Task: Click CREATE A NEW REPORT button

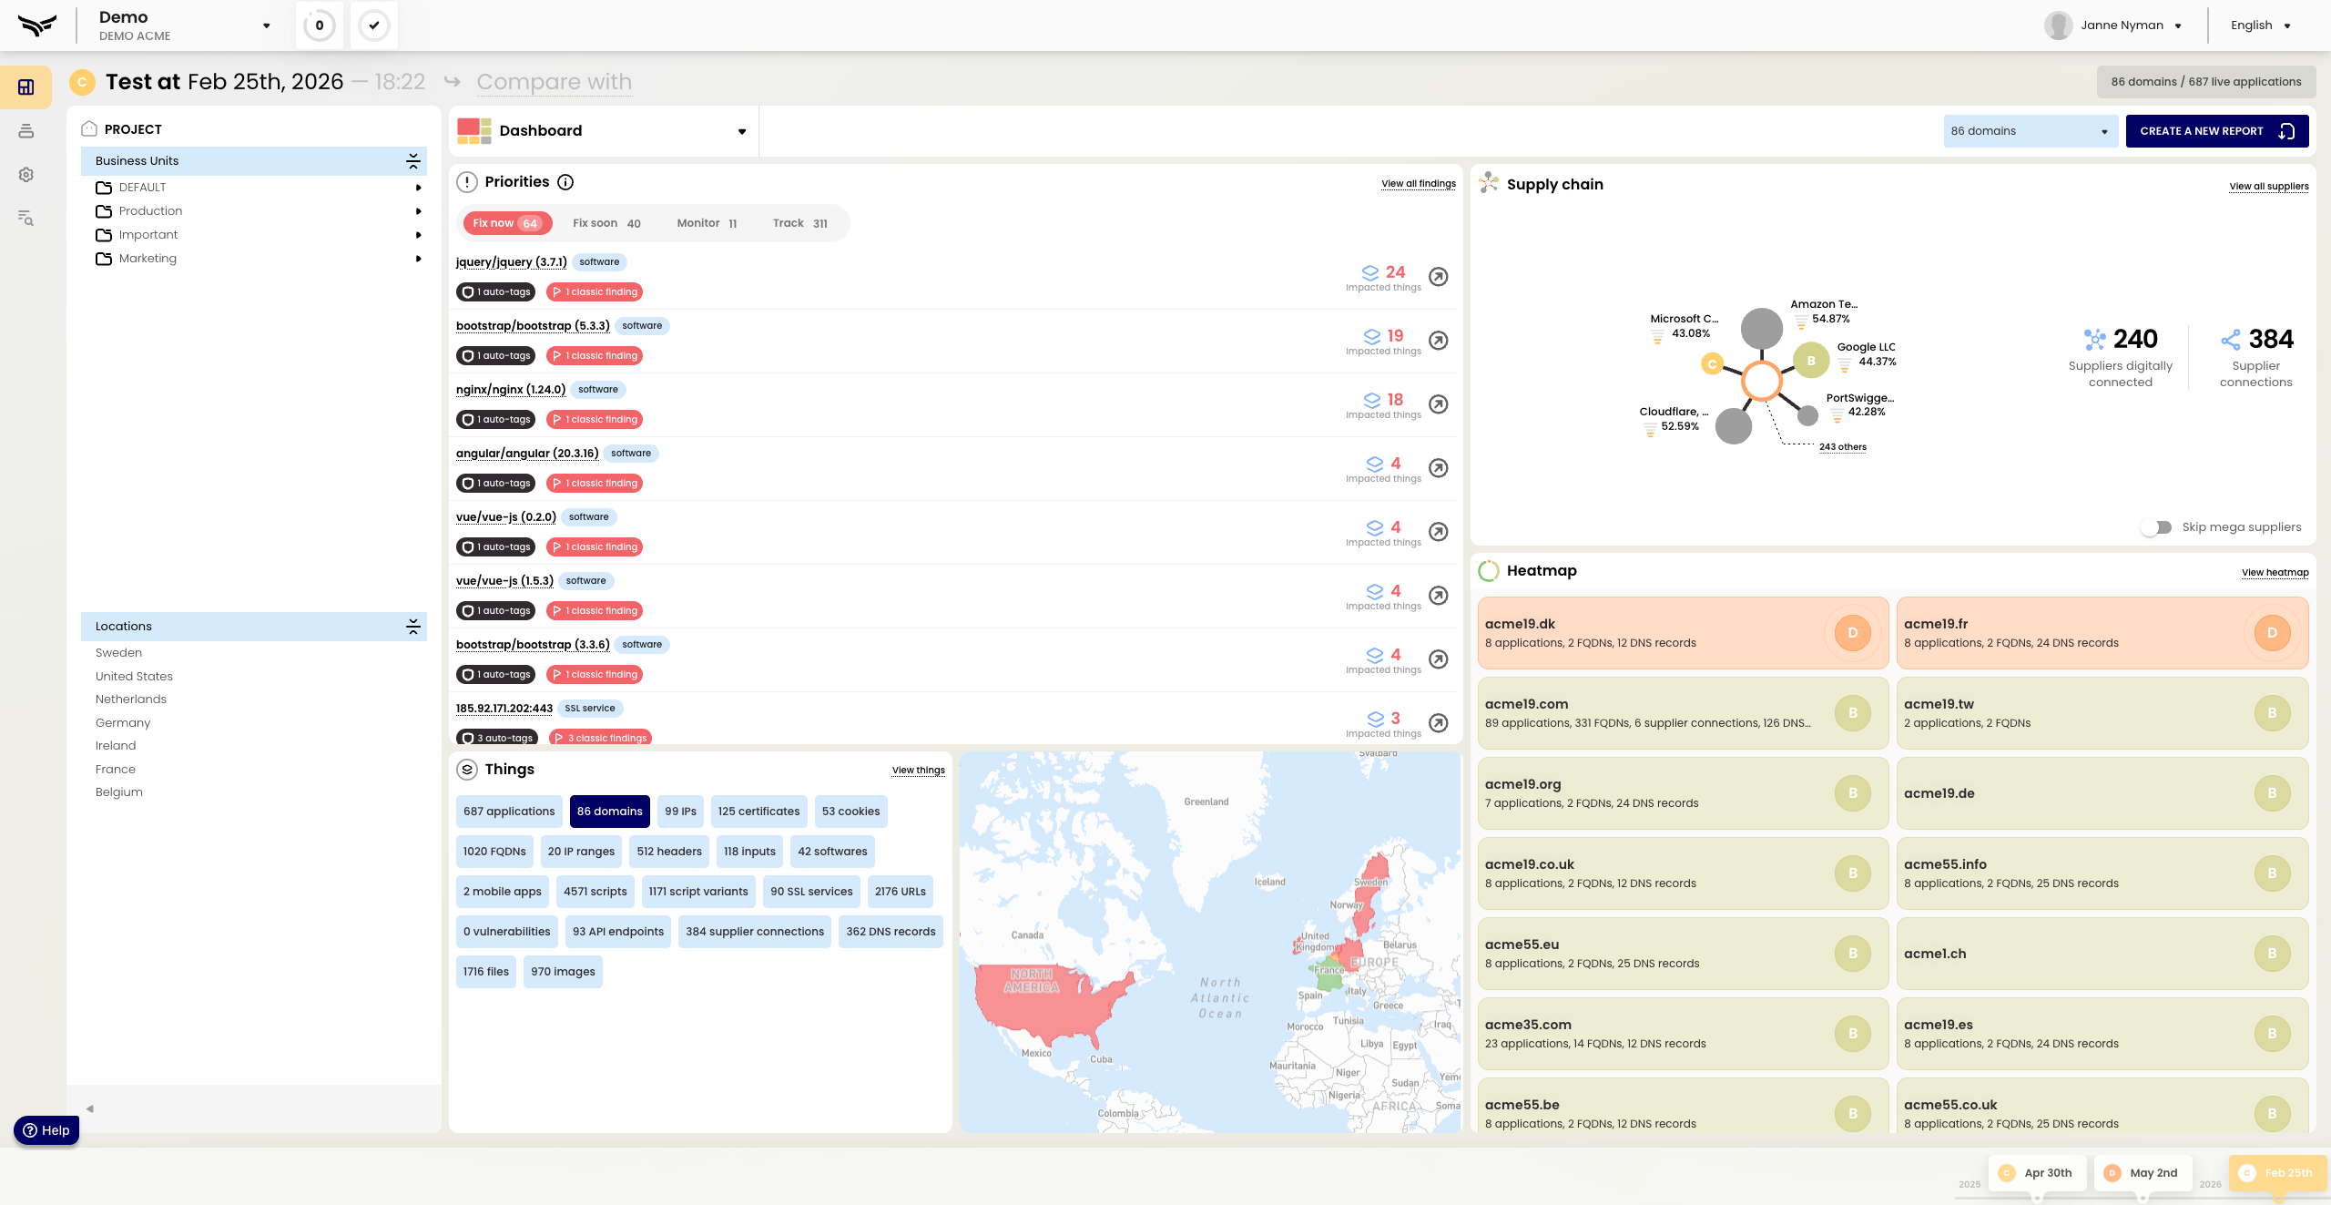Action: pyautogui.click(x=2216, y=131)
